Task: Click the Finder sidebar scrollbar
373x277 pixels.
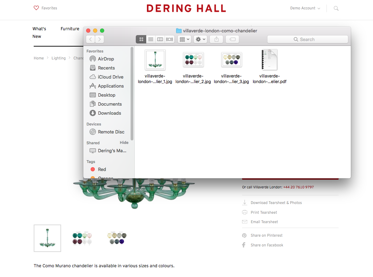Action: point(132,93)
